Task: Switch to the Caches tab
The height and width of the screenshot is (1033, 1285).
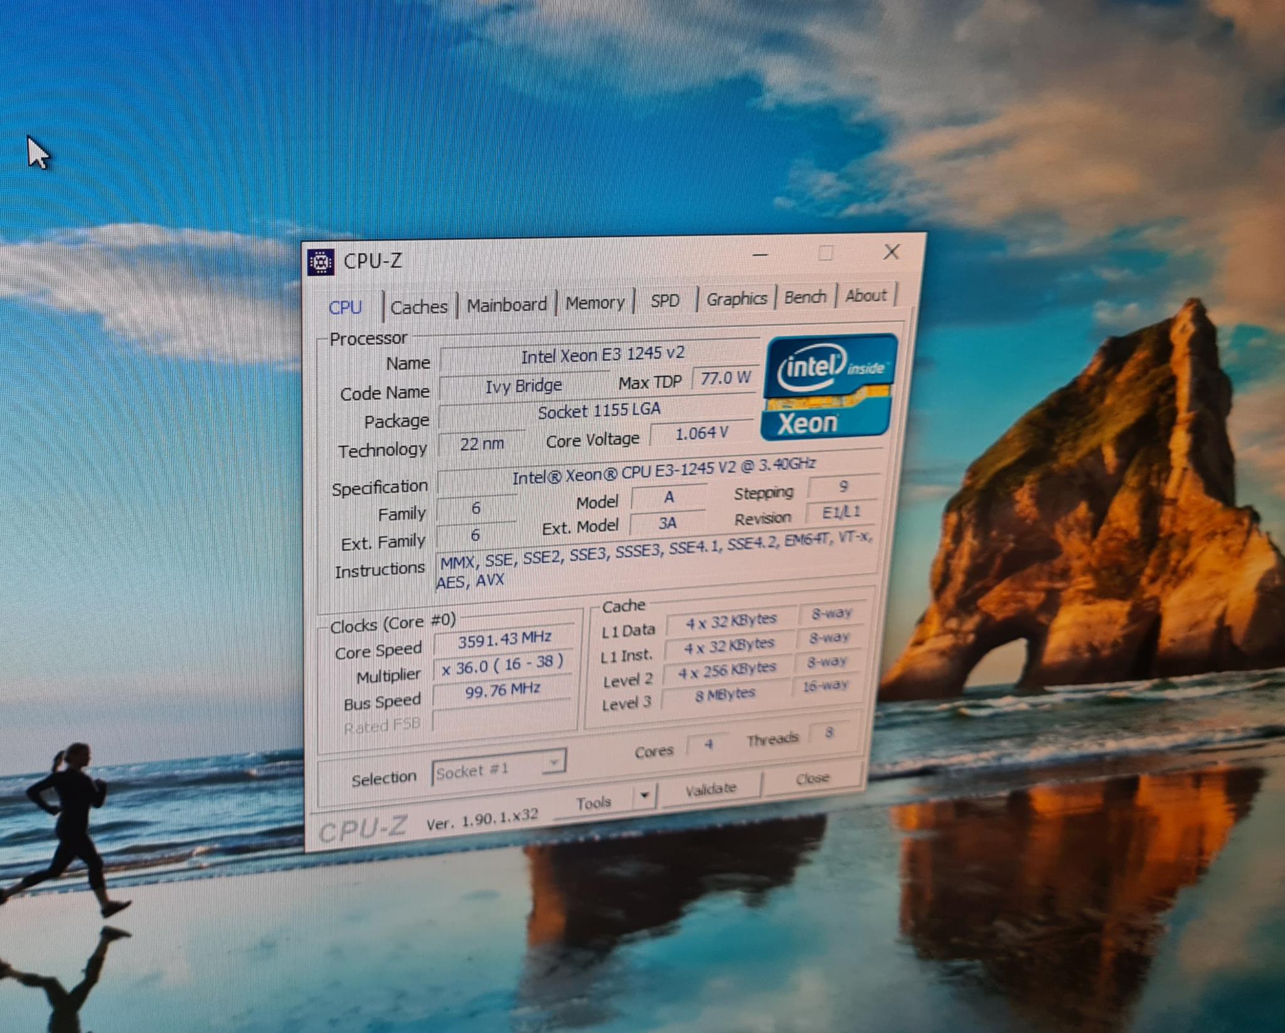Action: tap(419, 307)
